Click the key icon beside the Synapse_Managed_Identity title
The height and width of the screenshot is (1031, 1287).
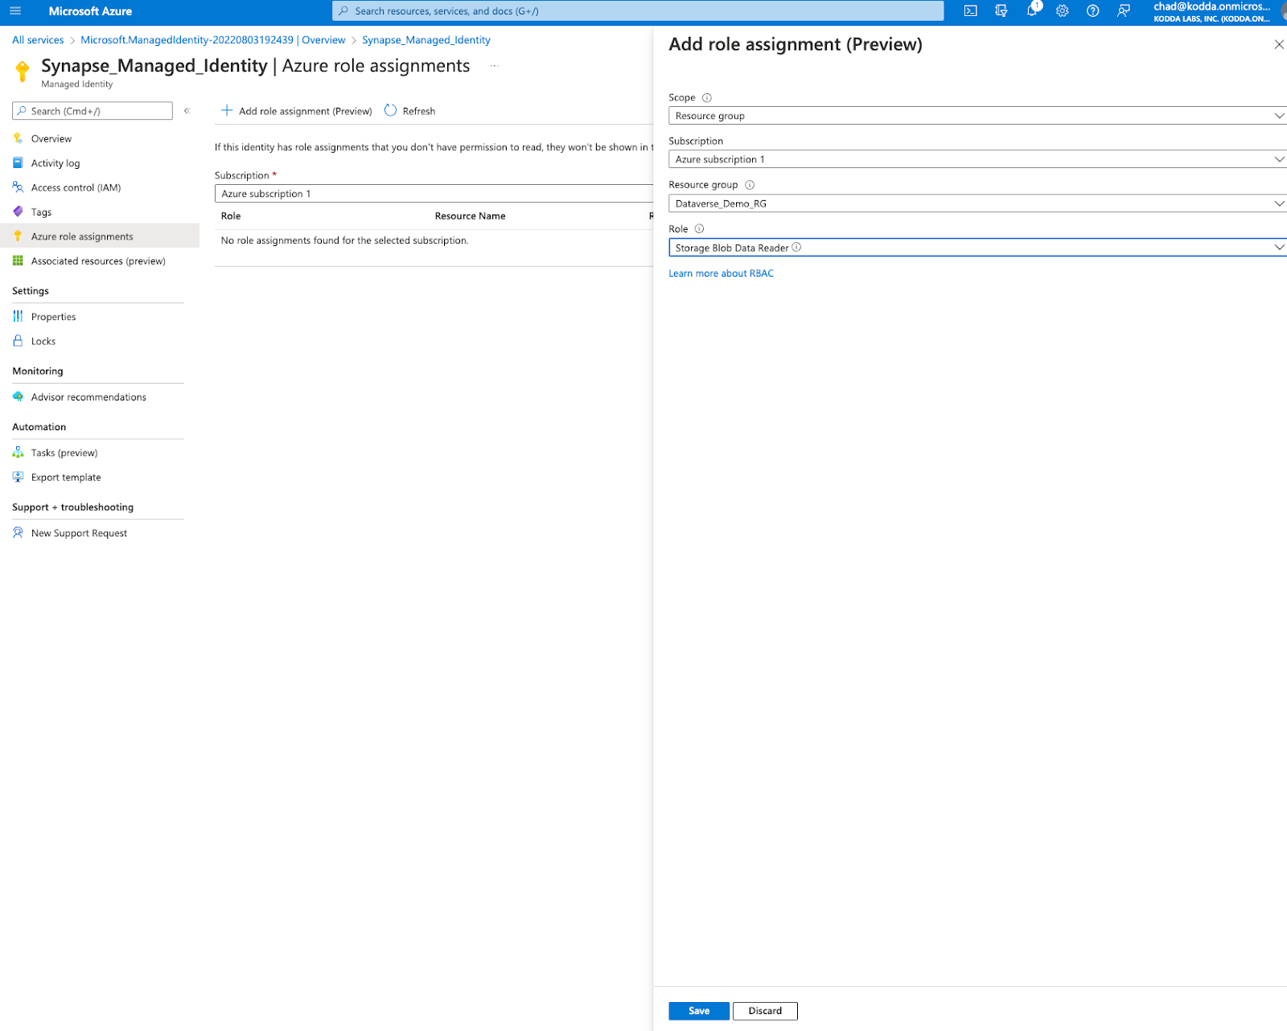point(23,72)
